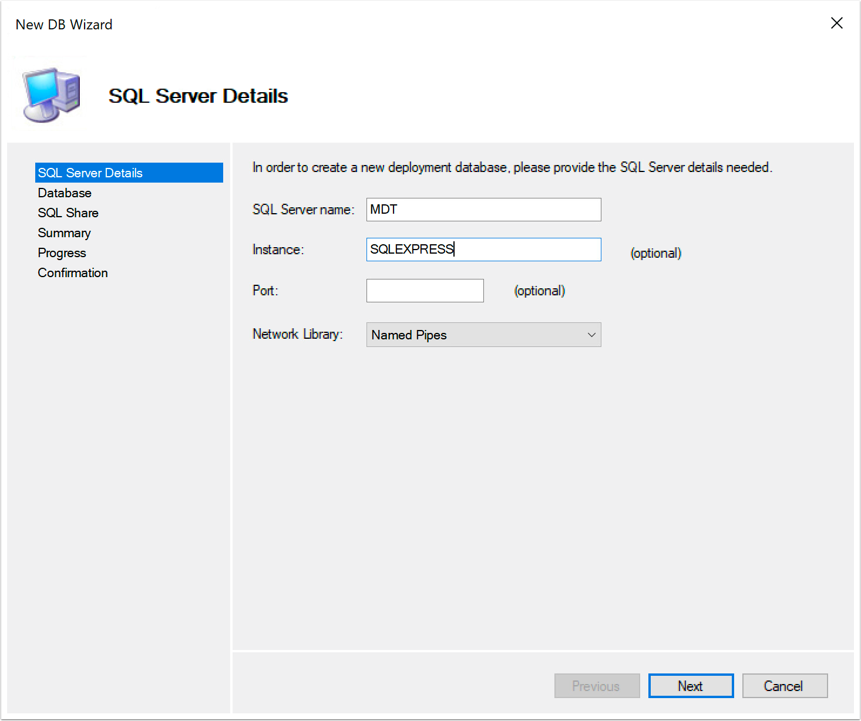Open the Confirmation wizard step
861x721 pixels.
(x=72, y=272)
